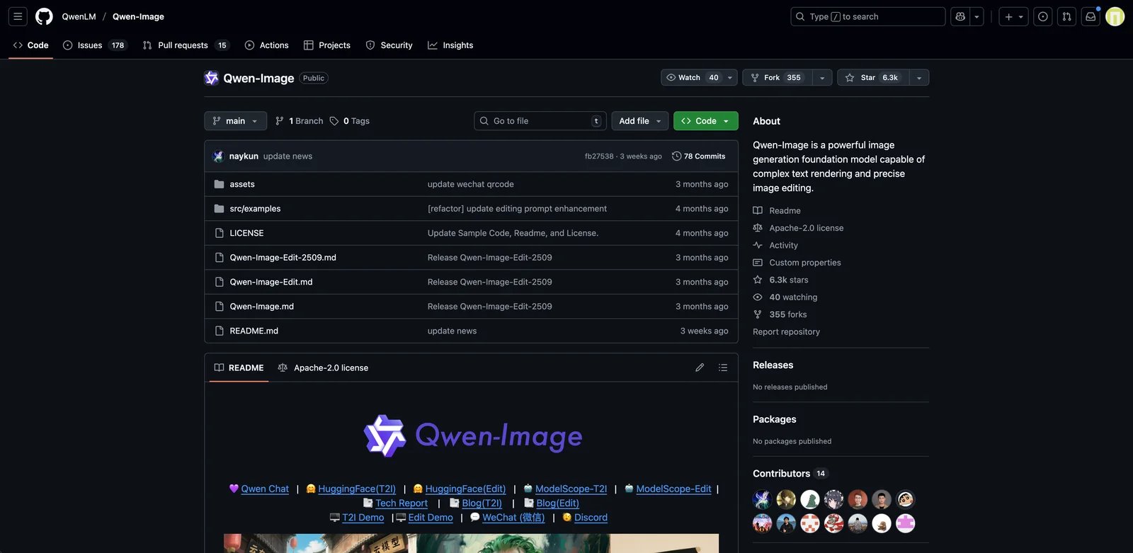Open the LICENSE file
The image size is (1133, 553).
(x=246, y=233)
